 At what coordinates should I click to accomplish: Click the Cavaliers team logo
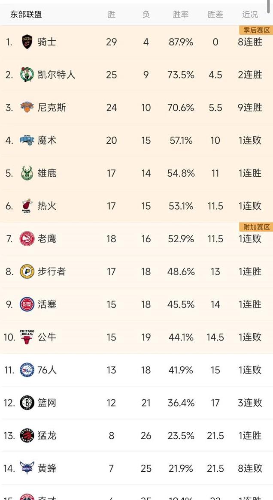tap(27, 42)
